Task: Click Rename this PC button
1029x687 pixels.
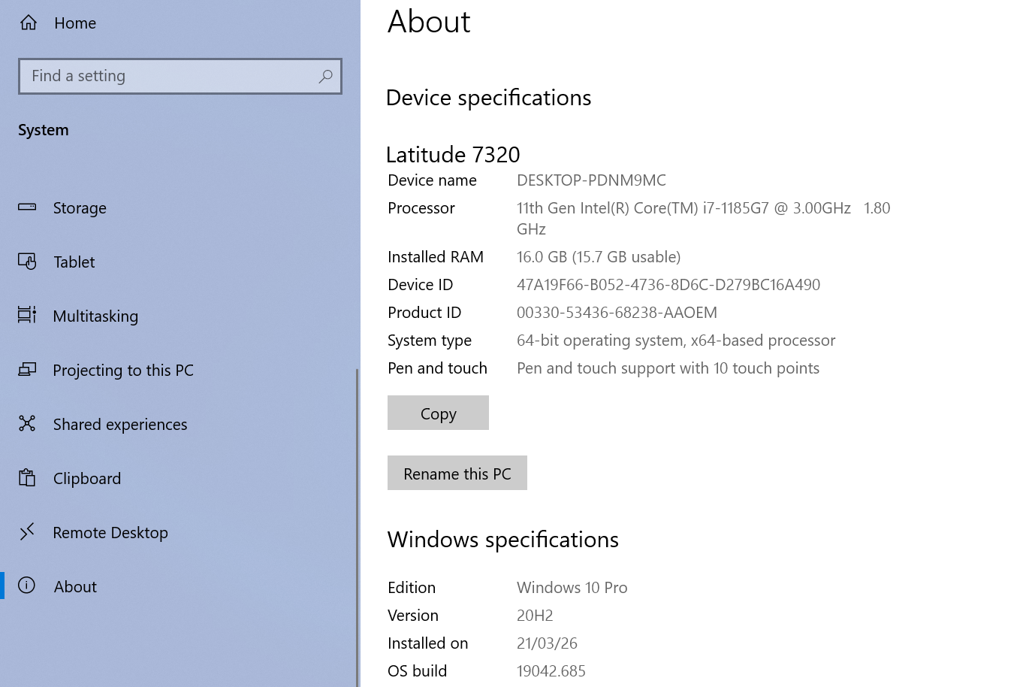Action: click(457, 473)
